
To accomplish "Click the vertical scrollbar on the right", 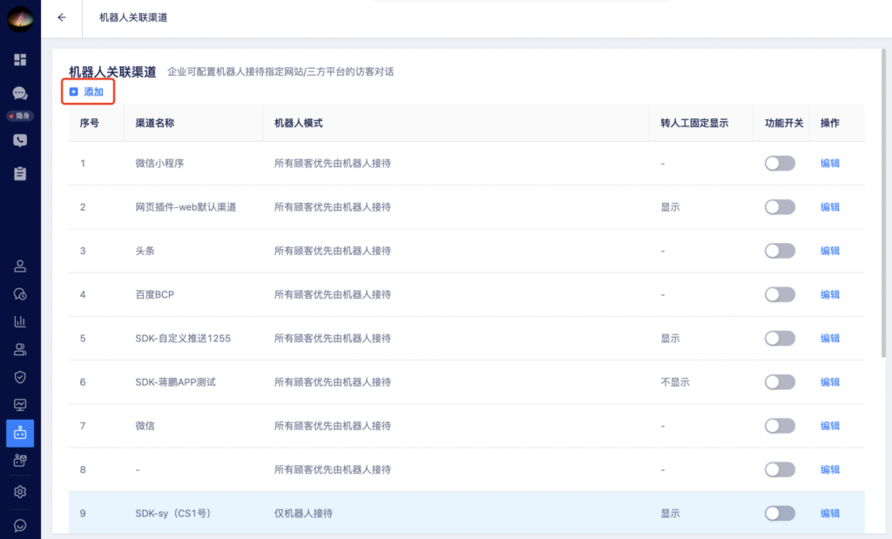I will point(883,204).
